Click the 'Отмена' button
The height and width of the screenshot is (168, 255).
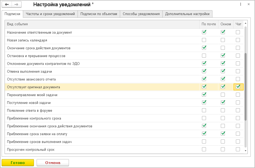(x=53, y=163)
